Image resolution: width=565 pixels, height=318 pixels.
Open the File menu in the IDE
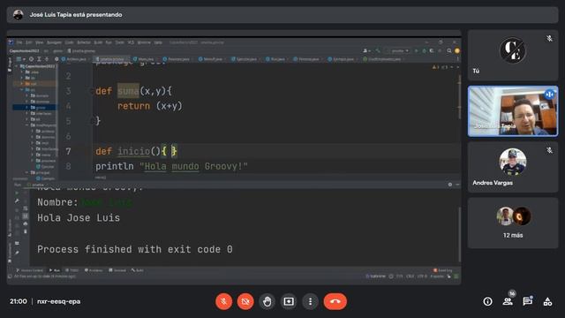click(19, 42)
